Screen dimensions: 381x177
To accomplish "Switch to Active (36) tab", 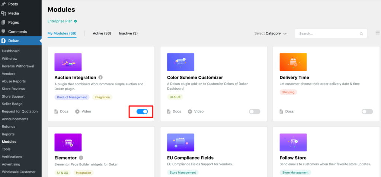I will [x=102, y=33].
